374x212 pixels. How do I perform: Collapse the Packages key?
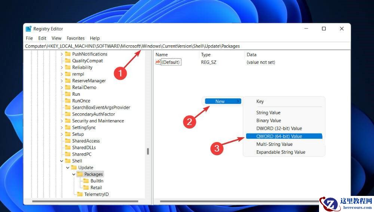[x=74, y=174]
